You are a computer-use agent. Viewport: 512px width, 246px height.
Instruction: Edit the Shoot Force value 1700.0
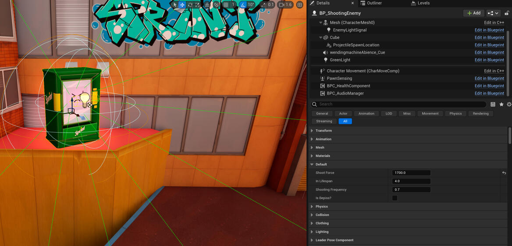coord(411,173)
